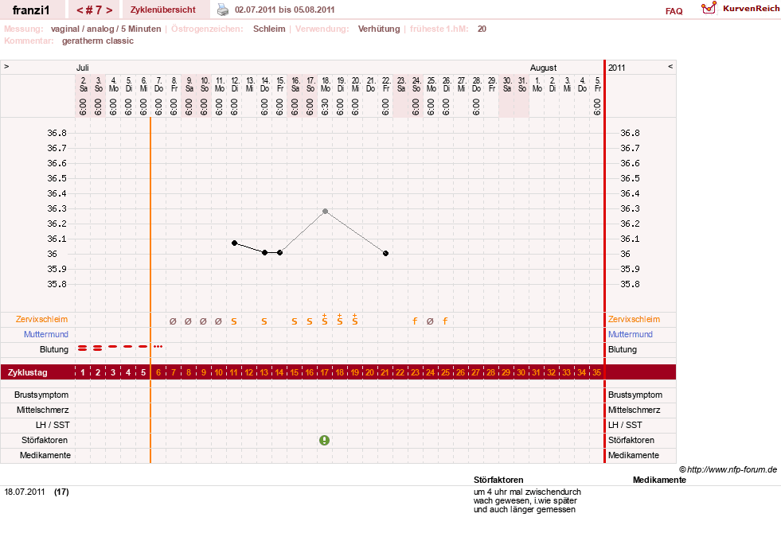The height and width of the screenshot is (533, 781).
Task: Click the printer icon
Action: [x=223, y=10]
